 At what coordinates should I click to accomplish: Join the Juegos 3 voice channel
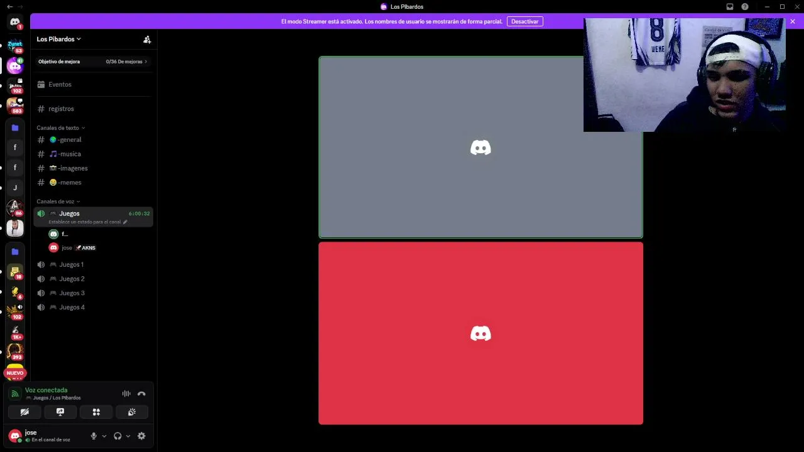pos(93,293)
